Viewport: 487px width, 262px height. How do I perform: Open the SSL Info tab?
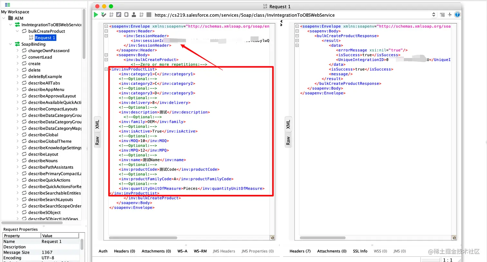360,251
